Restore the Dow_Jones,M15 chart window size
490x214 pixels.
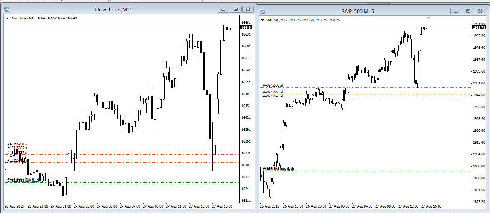pyautogui.click(x=236, y=9)
